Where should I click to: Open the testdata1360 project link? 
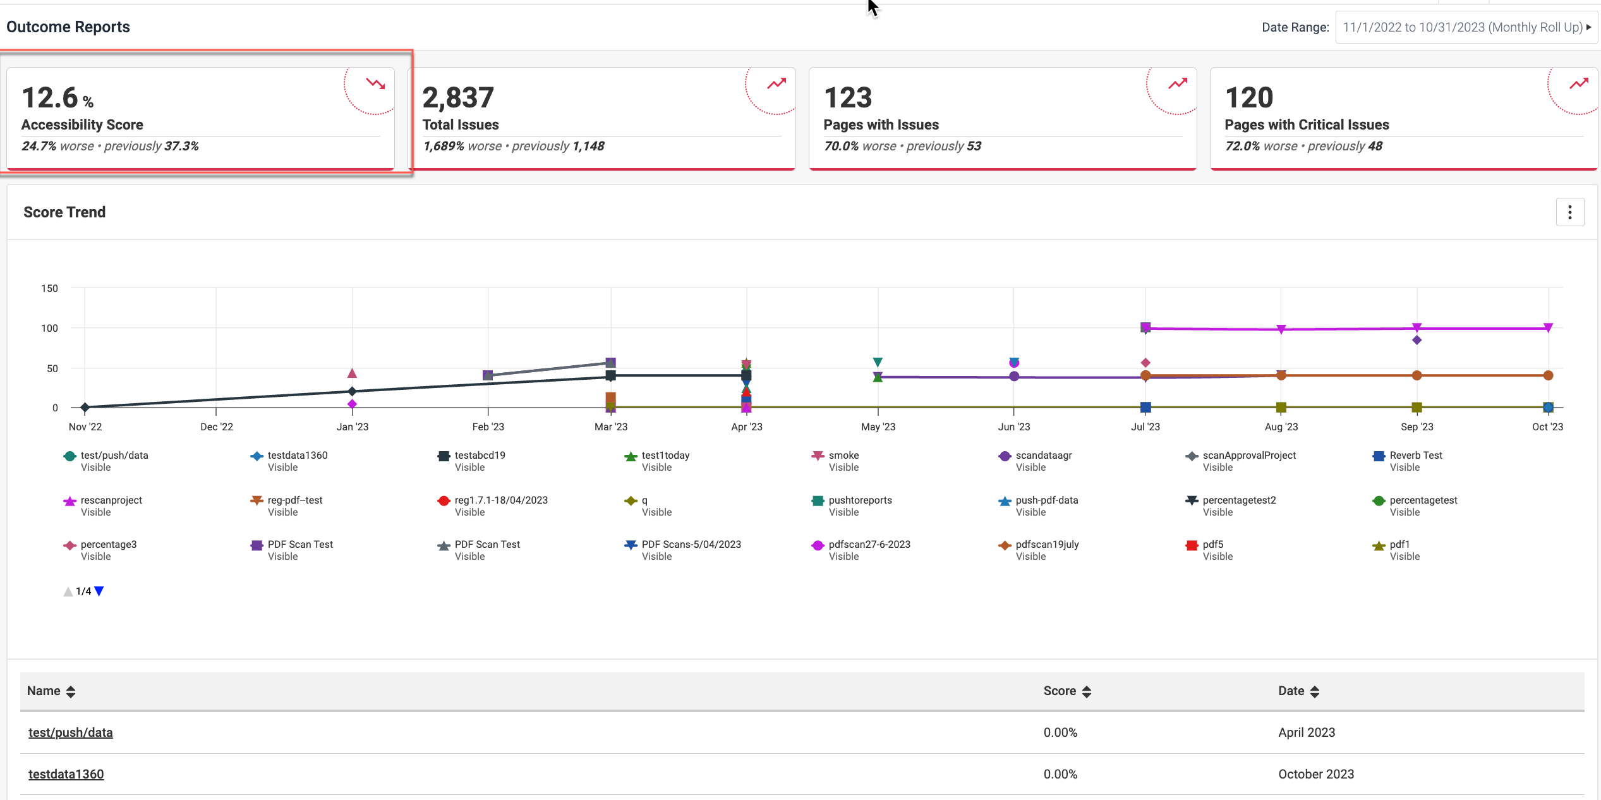(66, 774)
